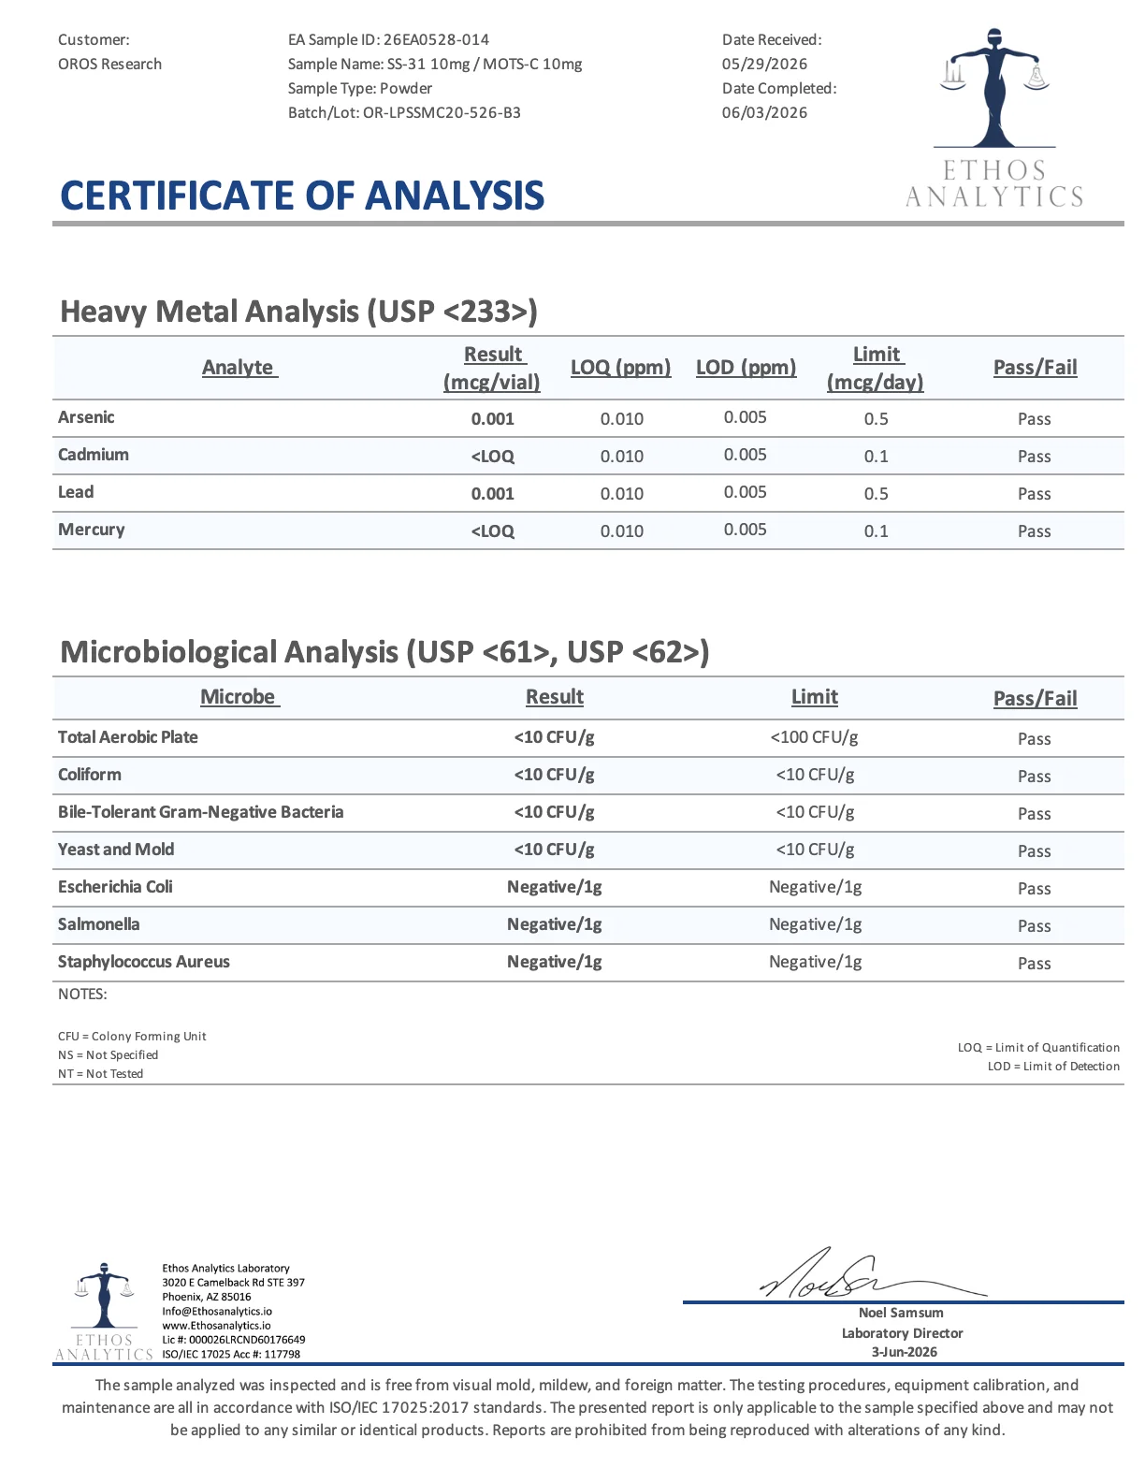Viewport: 1145px width, 1482px height.
Task: Open the www.Ethosanalytics.io website link
Action: (x=216, y=1325)
